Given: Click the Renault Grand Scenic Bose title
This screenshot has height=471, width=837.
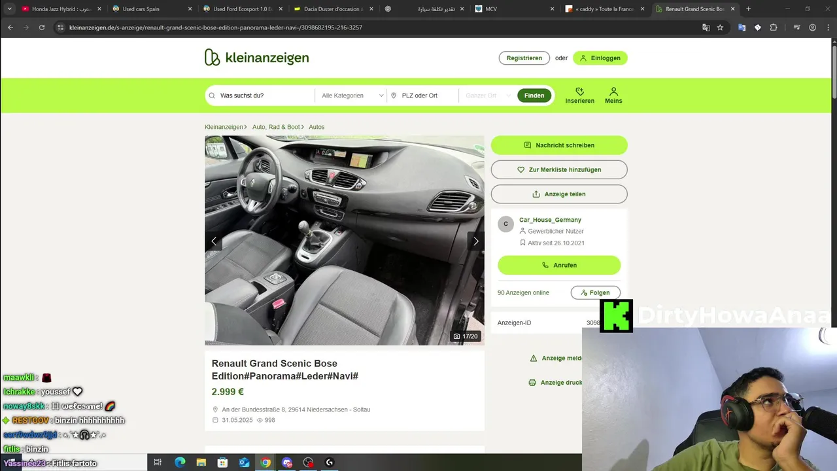Looking at the screenshot, I should click(285, 370).
